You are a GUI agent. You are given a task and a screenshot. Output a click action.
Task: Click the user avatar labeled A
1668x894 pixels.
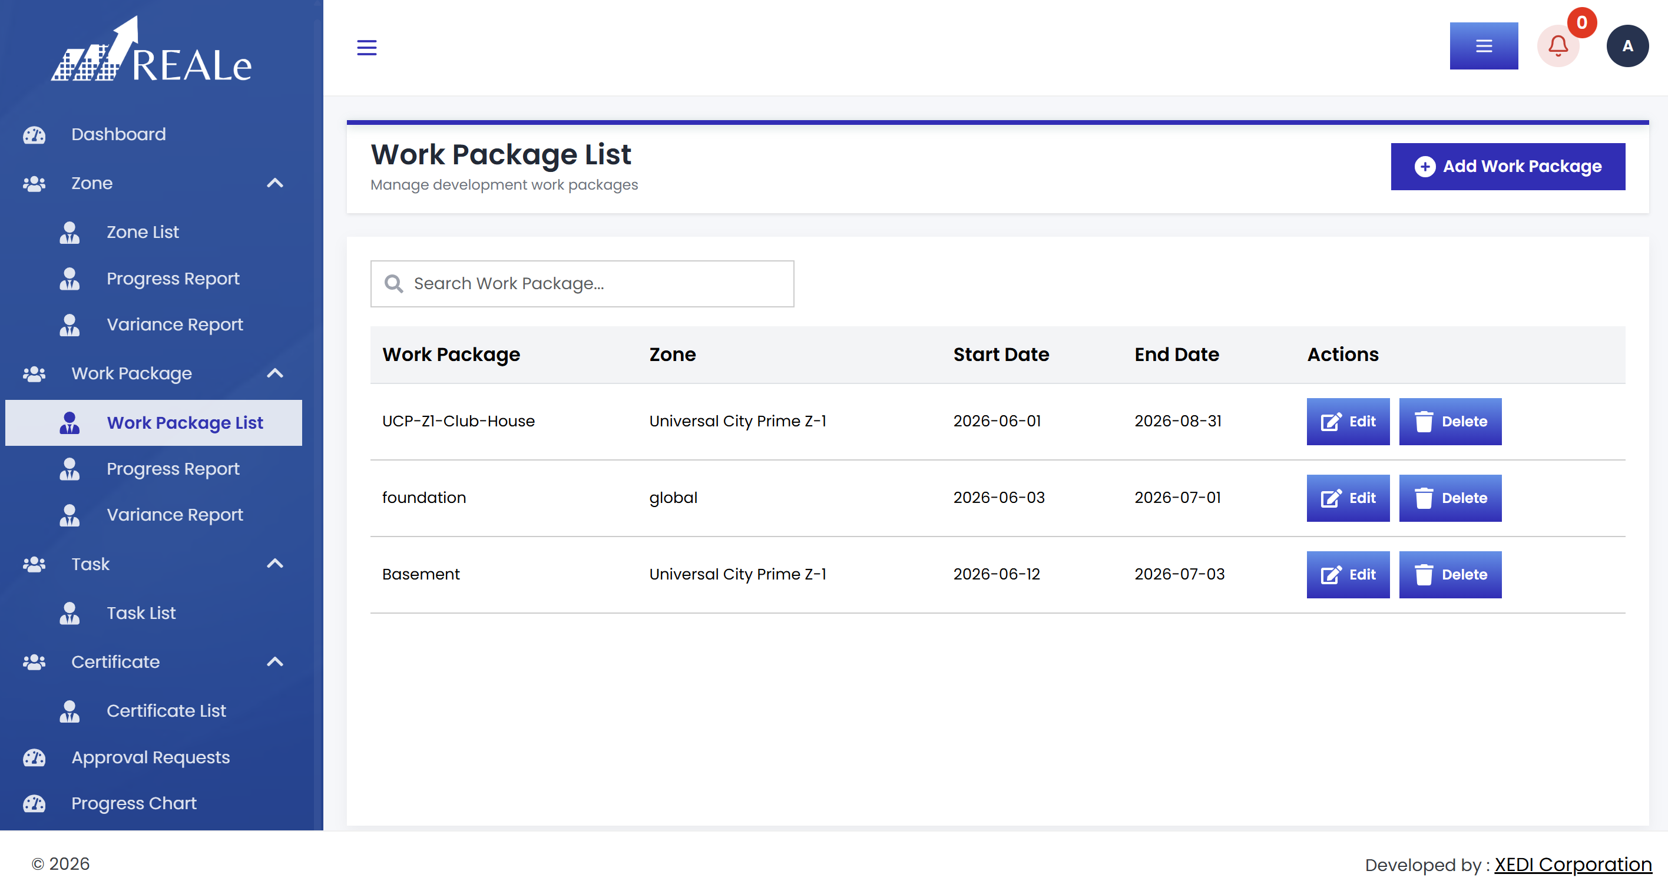[x=1627, y=46]
